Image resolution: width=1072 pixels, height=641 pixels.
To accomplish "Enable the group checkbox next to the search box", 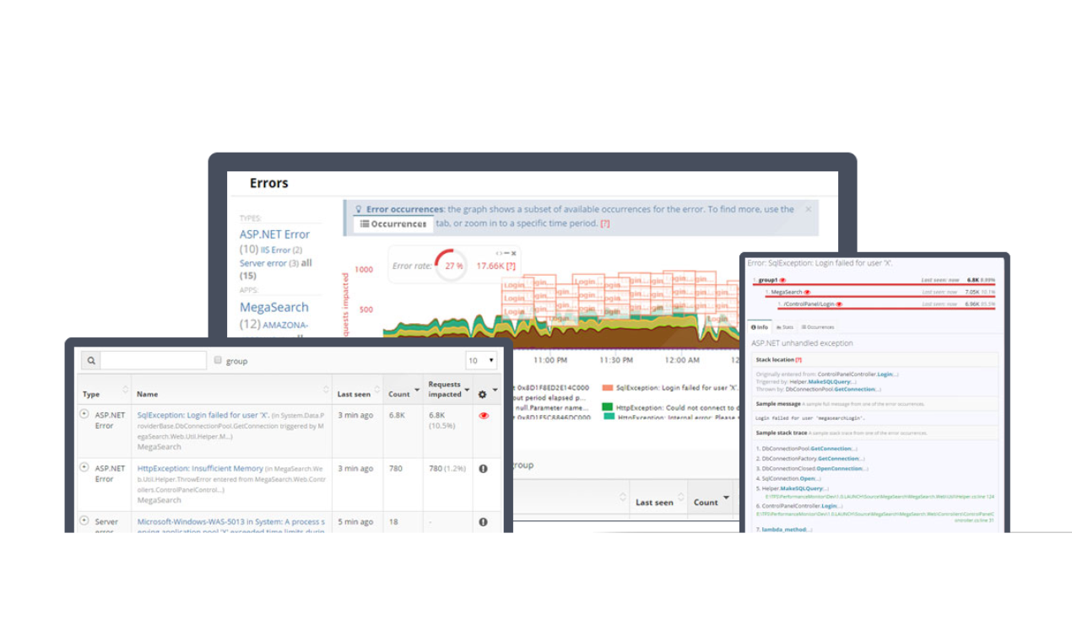I will [217, 361].
